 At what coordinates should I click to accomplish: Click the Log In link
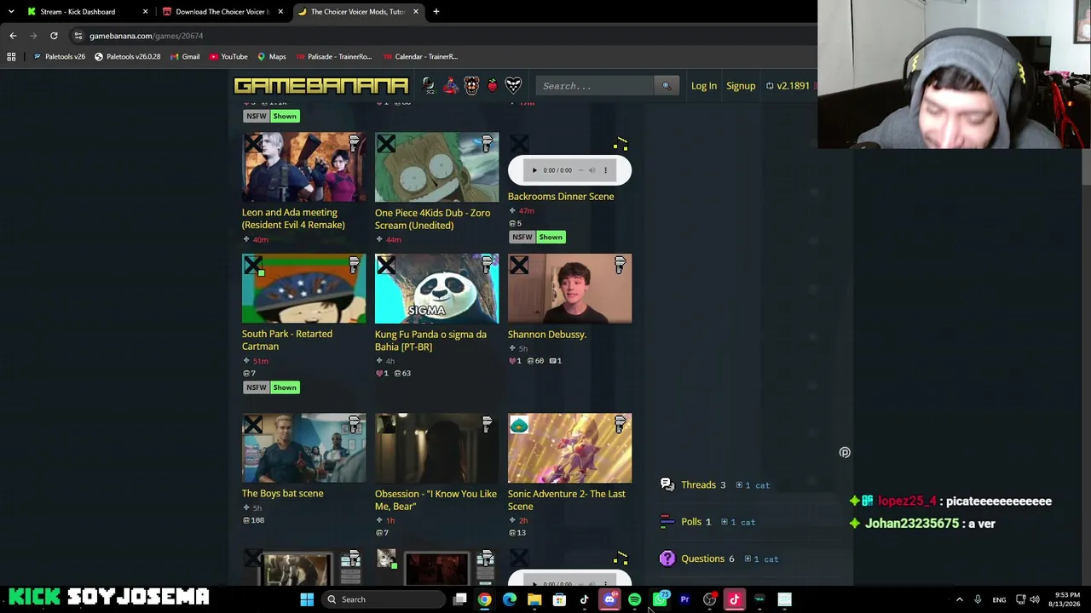click(704, 86)
